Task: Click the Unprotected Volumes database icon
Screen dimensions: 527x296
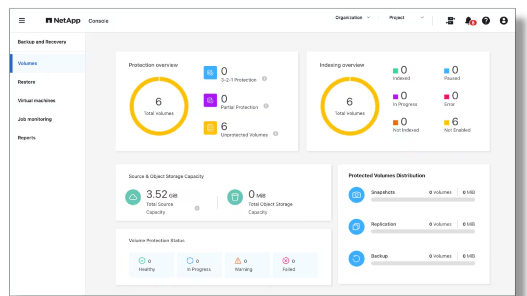Action: 210,128
